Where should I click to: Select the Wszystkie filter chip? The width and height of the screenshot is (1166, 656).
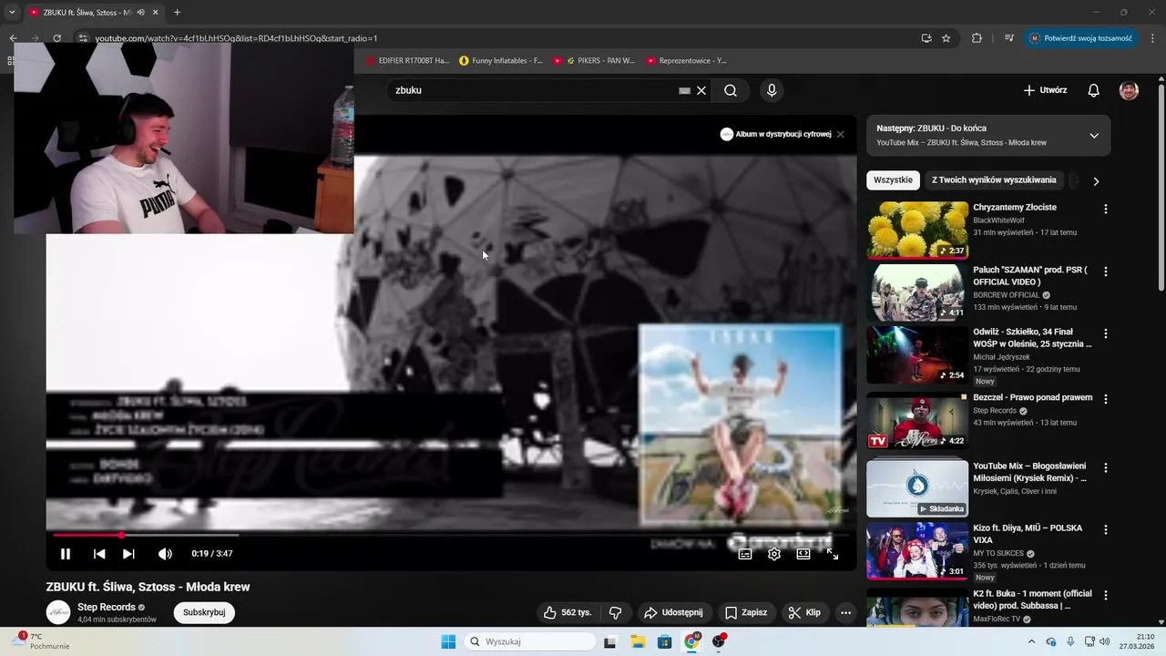pos(893,180)
